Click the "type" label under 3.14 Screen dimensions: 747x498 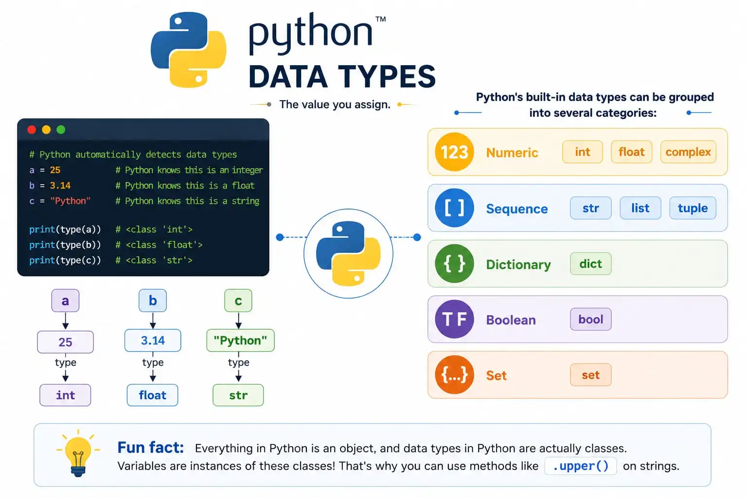coord(153,362)
